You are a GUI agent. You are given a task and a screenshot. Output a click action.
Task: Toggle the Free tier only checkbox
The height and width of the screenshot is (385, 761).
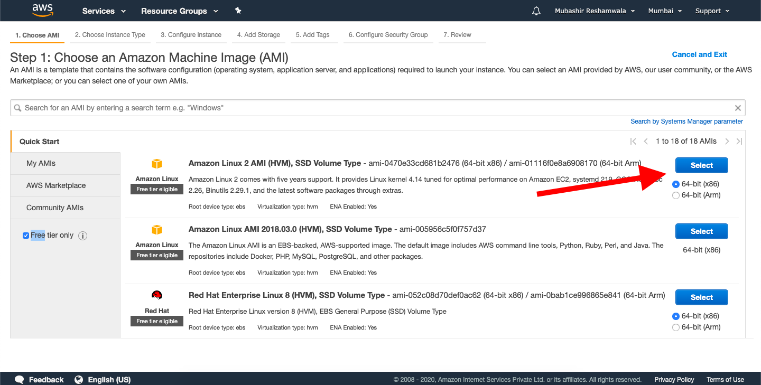pyautogui.click(x=26, y=236)
